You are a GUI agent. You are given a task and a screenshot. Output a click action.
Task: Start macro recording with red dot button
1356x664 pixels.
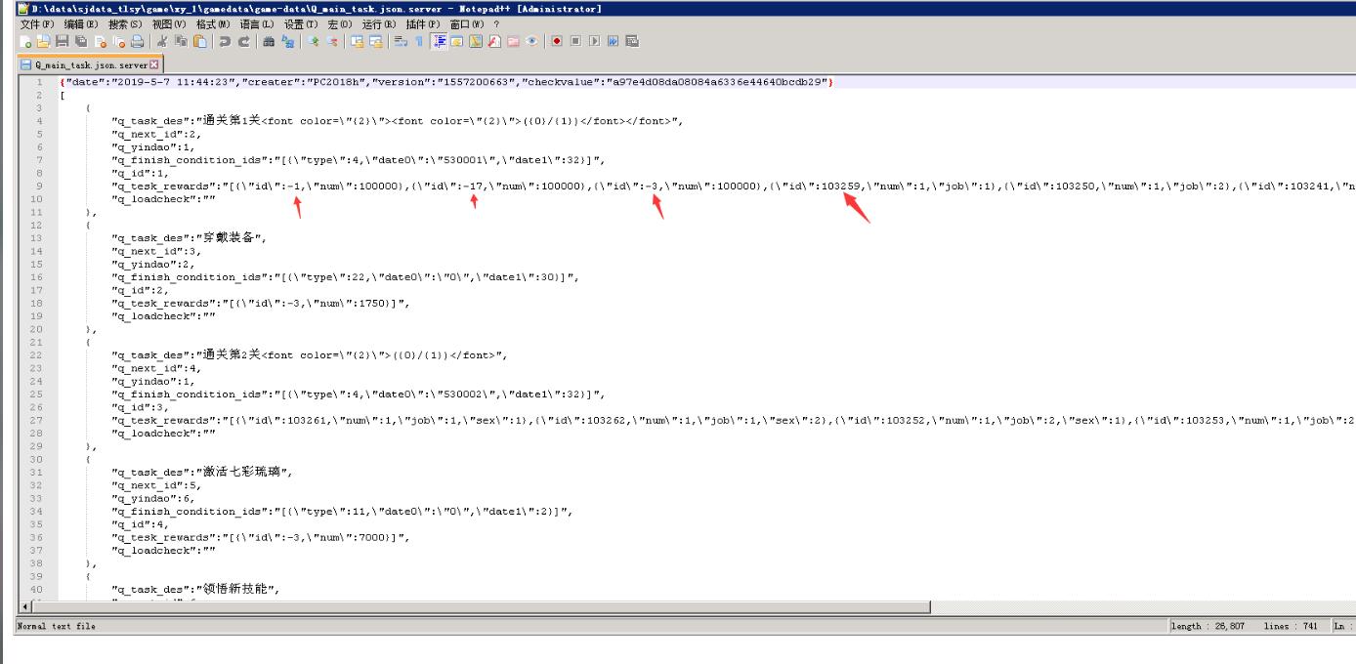[557, 42]
